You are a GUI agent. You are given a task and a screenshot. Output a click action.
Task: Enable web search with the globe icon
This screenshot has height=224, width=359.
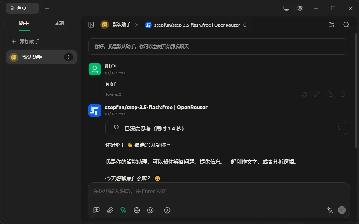(x=137, y=210)
